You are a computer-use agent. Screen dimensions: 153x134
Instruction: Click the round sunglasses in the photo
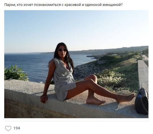point(63,50)
